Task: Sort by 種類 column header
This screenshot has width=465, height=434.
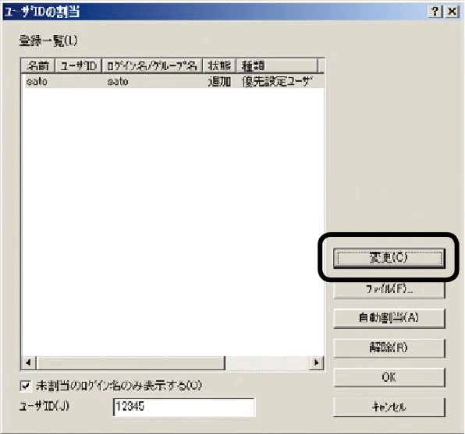Action: click(277, 65)
